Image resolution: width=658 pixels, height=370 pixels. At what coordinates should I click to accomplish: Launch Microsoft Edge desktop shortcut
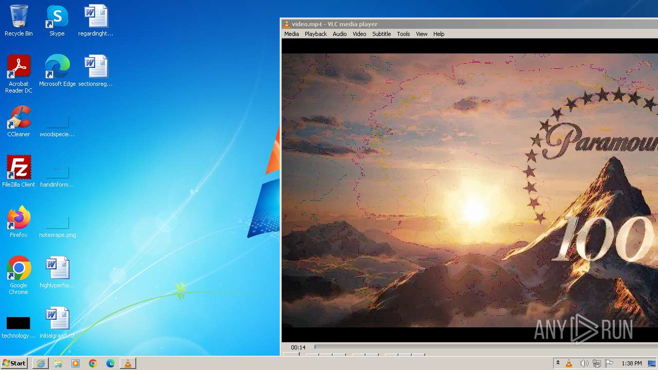pyautogui.click(x=57, y=71)
